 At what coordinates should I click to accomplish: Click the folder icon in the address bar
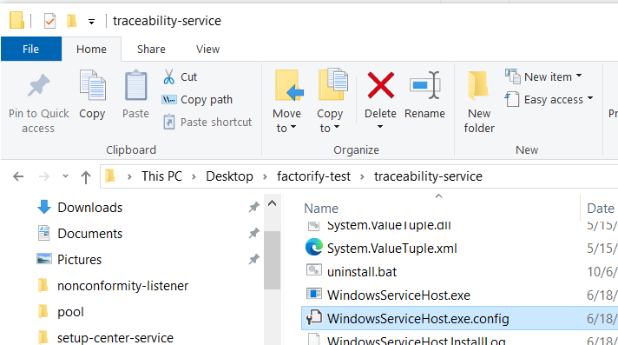click(x=110, y=176)
